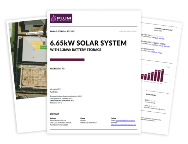Click the office phone number (03) 8360 9622
Image resolution: width=188 pixels, height=144 pixels.
(x=91, y=123)
